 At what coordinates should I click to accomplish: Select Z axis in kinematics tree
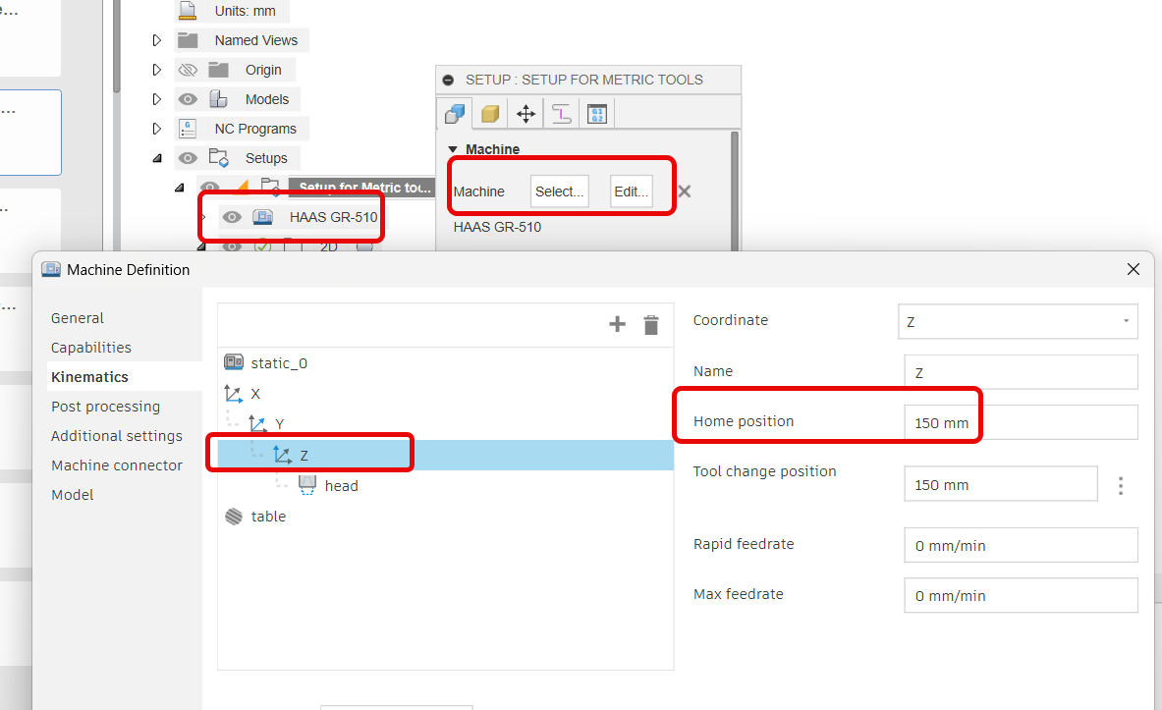(x=445, y=455)
